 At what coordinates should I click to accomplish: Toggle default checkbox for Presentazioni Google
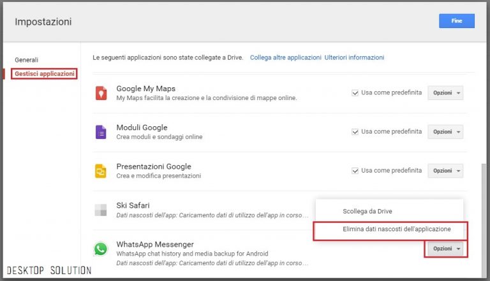(355, 171)
